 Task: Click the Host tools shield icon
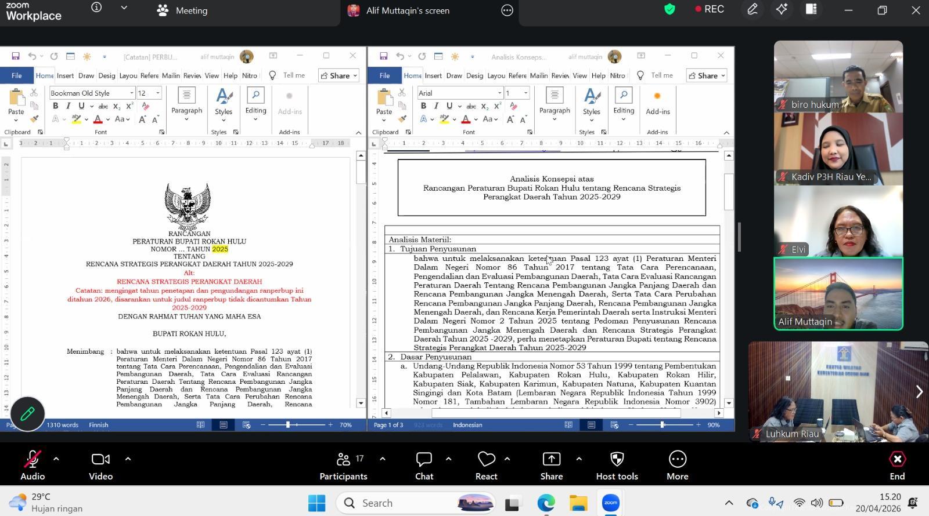tap(617, 465)
